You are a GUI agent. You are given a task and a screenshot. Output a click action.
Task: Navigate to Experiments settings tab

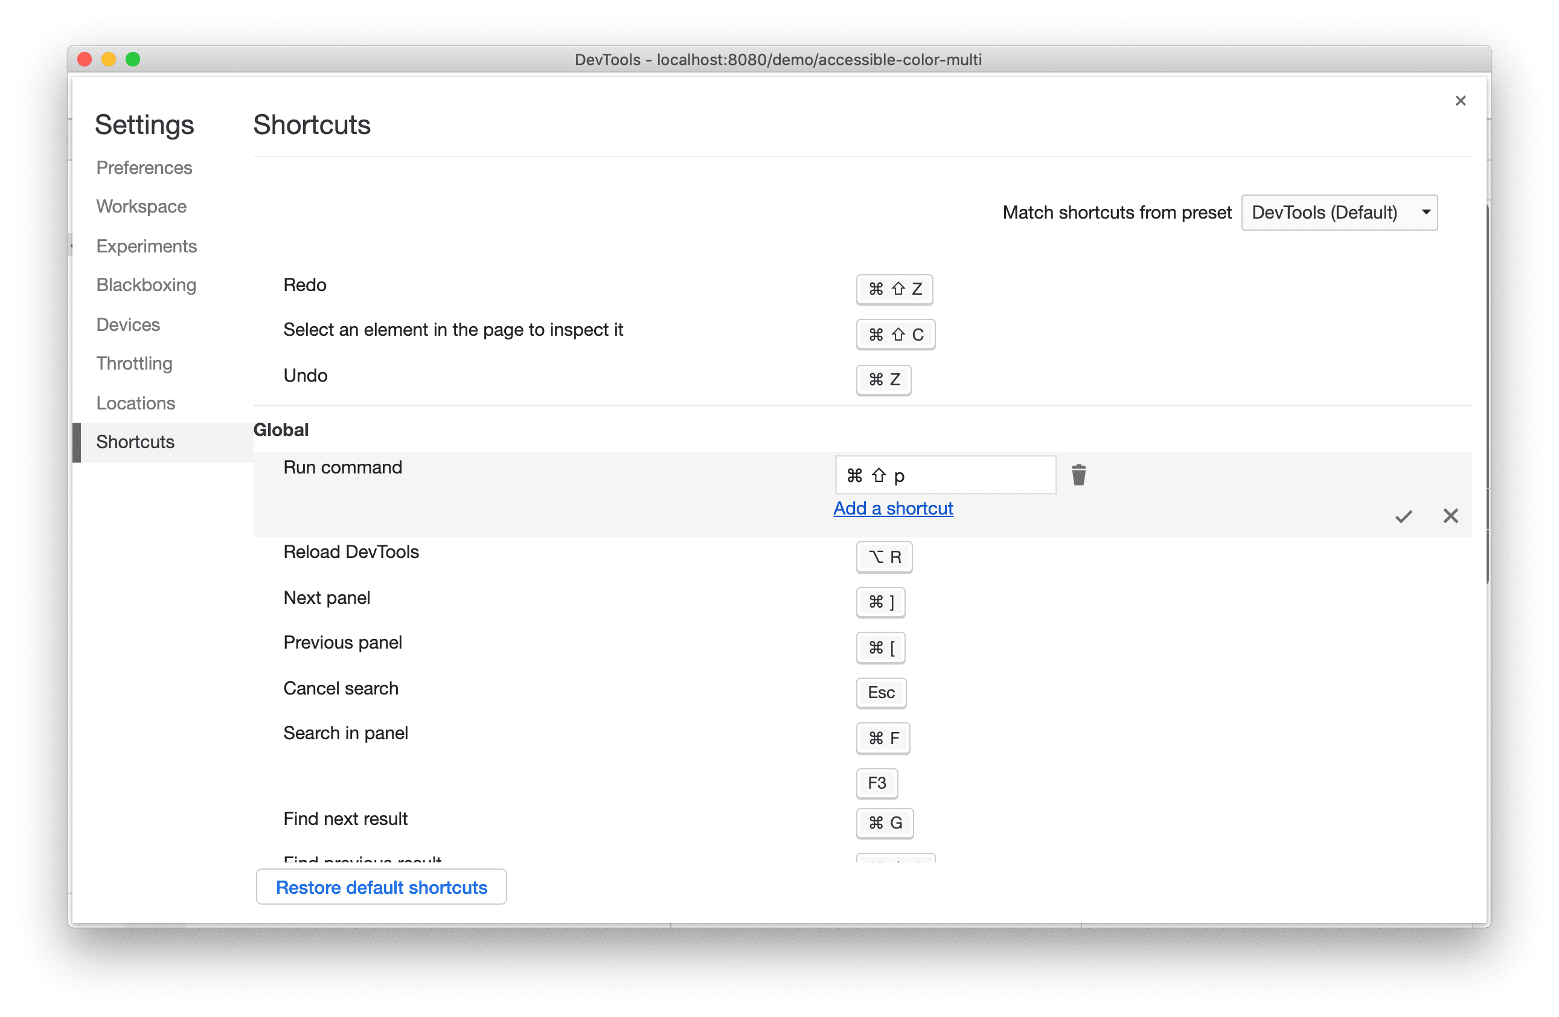[x=149, y=245]
